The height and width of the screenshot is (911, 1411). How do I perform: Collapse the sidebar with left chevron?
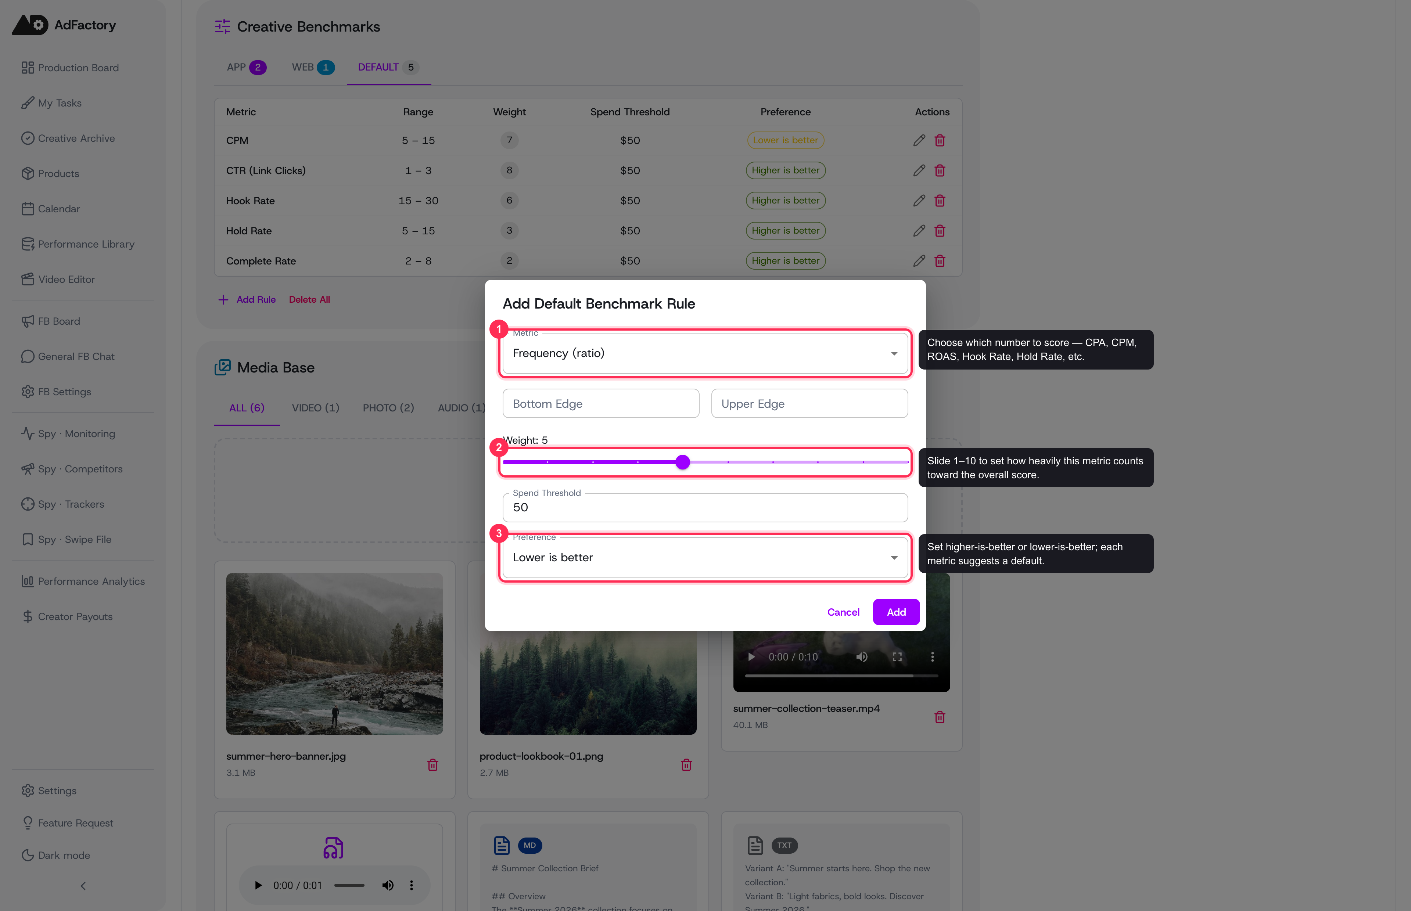coord(83,886)
